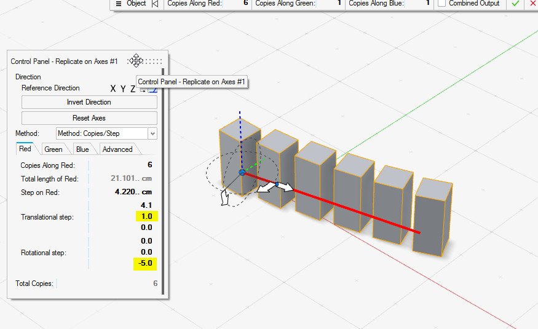Click the green checkmark to confirm replication
This screenshot has height=329, width=538.
click(x=515, y=4)
